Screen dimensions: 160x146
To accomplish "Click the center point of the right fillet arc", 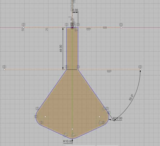I will 99,117.
